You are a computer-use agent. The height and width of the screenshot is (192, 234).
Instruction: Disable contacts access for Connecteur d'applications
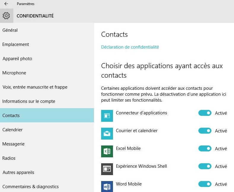click(x=205, y=113)
